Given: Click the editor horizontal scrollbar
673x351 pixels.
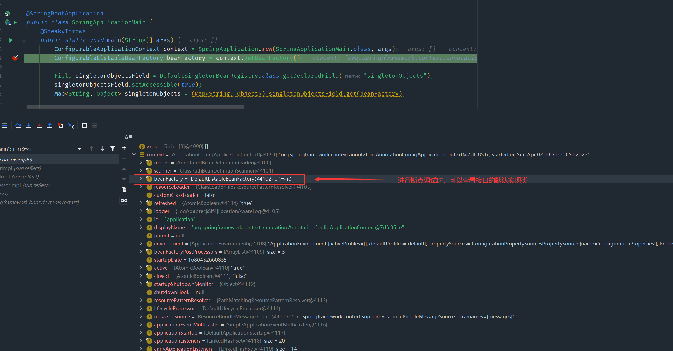Looking at the screenshot, I should point(135,107).
